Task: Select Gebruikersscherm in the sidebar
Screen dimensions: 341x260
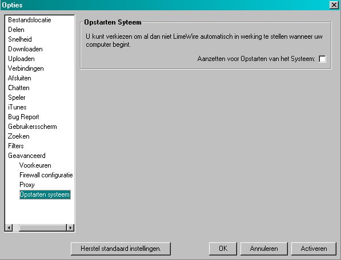Action: [33, 127]
